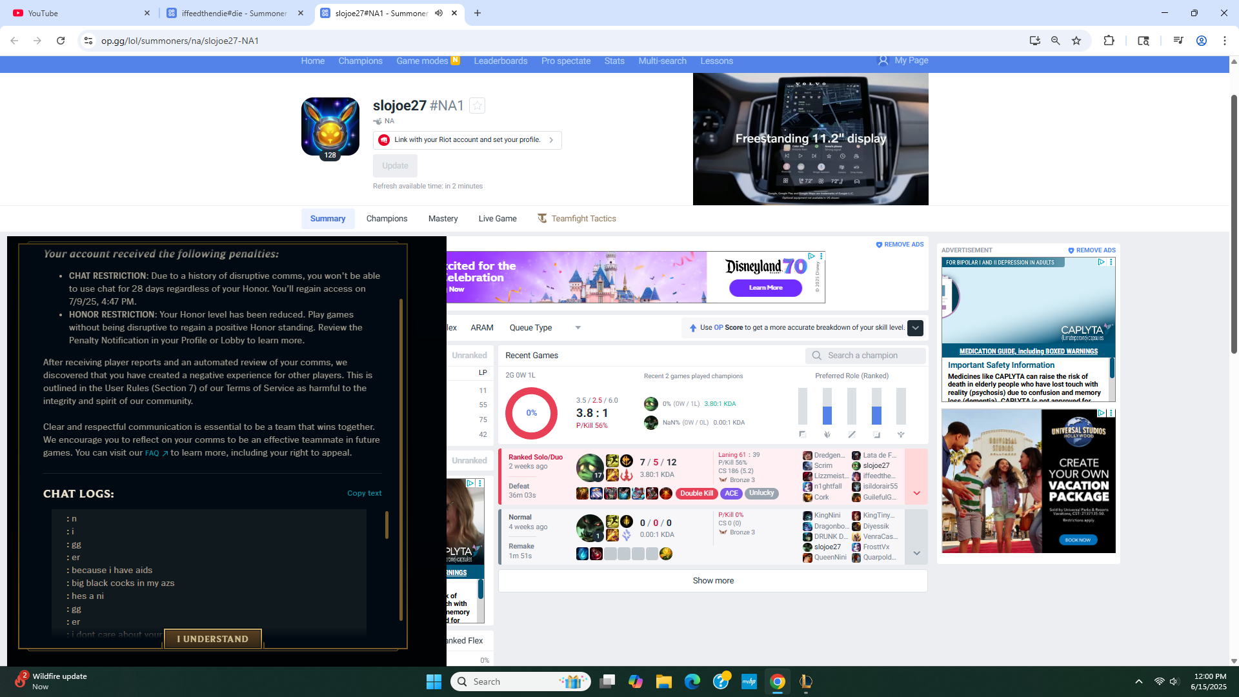Open the Chrome zoom indicator icon

[x=1056, y=41]
